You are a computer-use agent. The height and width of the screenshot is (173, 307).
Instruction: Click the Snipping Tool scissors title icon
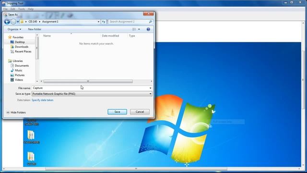(x=3, y=3)
